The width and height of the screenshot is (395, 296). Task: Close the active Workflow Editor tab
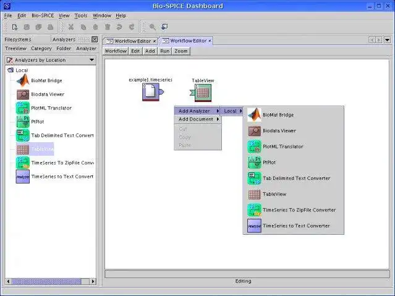tap(210, 41)
